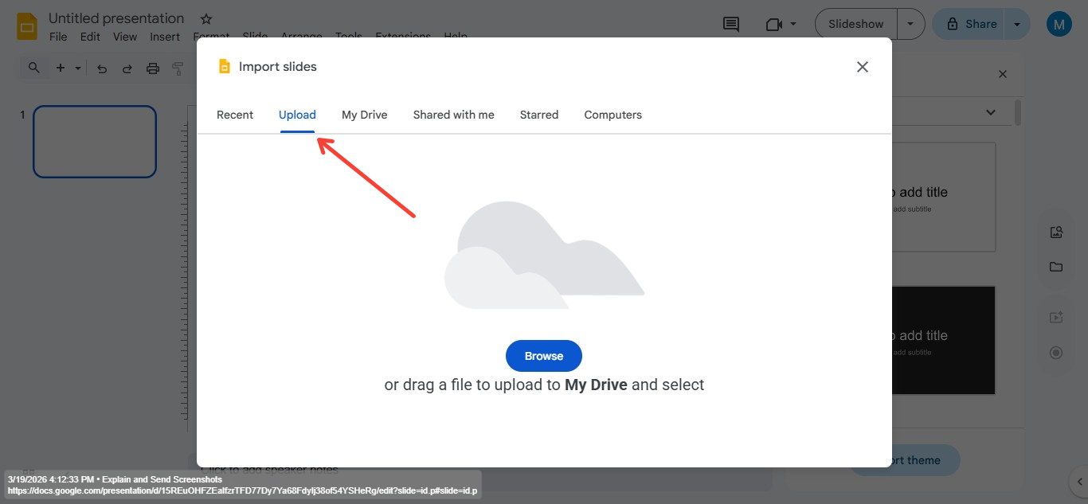Image resolution: width=1088 pixels, height=504 pixels.
Task: Open the View menu
Action: click(125, 37)
